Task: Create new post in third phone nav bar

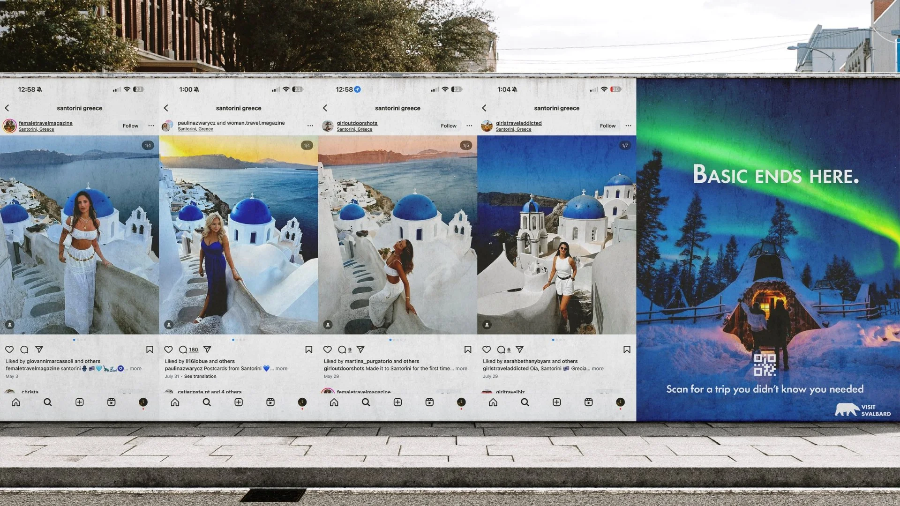Action: (397, 402)
